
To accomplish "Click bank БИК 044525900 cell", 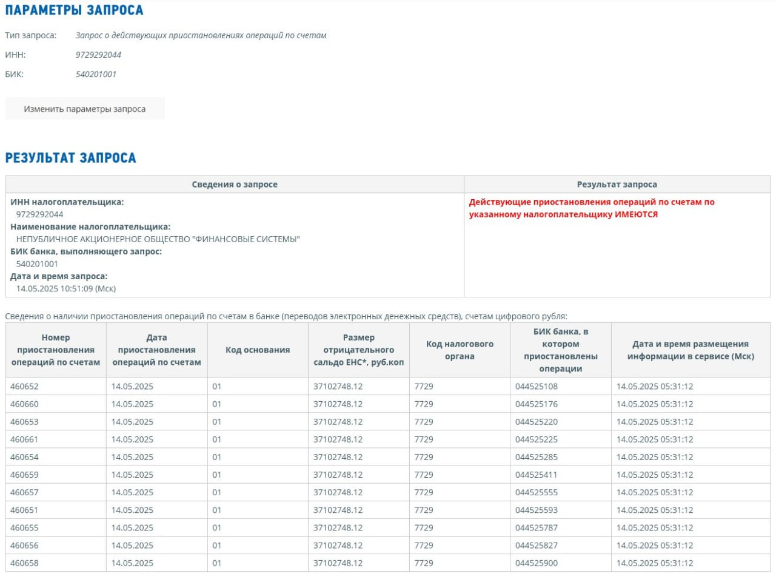I will pos(561,563).
